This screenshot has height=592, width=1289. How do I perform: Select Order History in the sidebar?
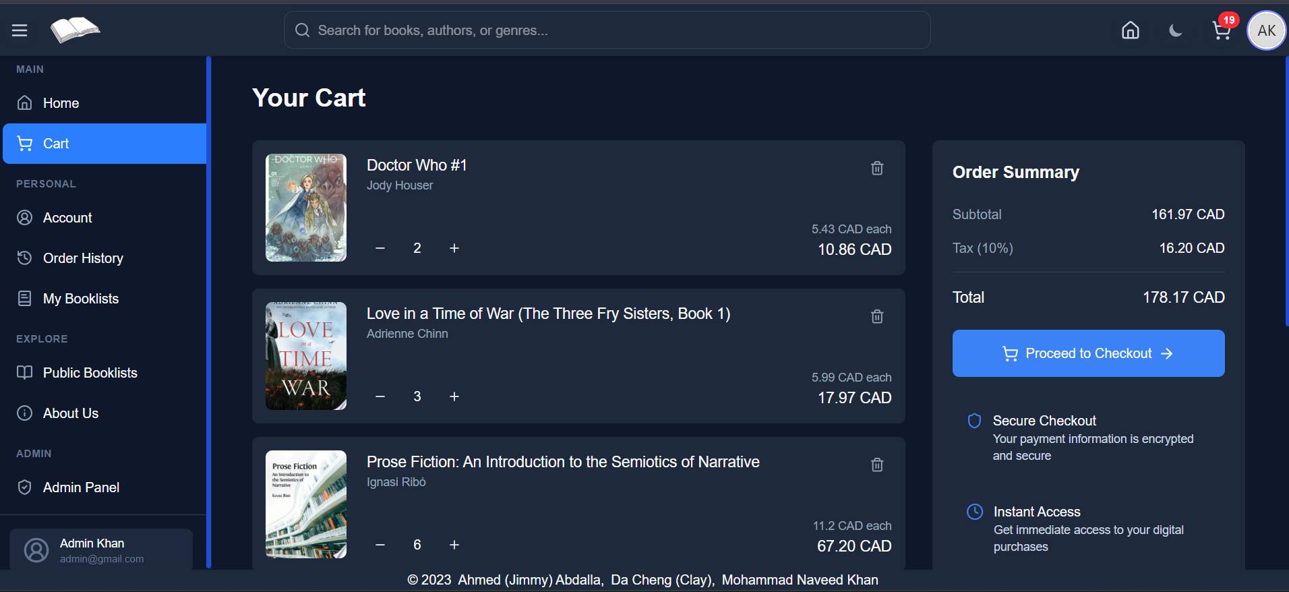point(82,258)
